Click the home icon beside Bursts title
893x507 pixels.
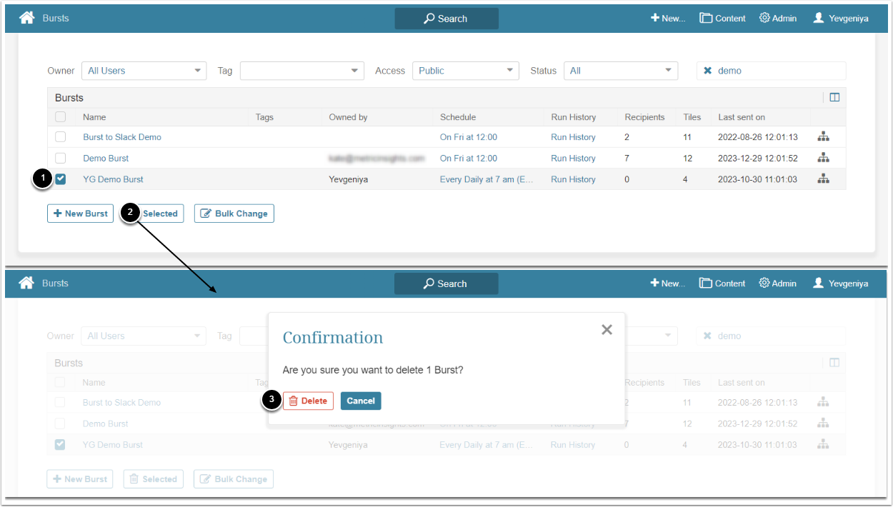(27, 18)
